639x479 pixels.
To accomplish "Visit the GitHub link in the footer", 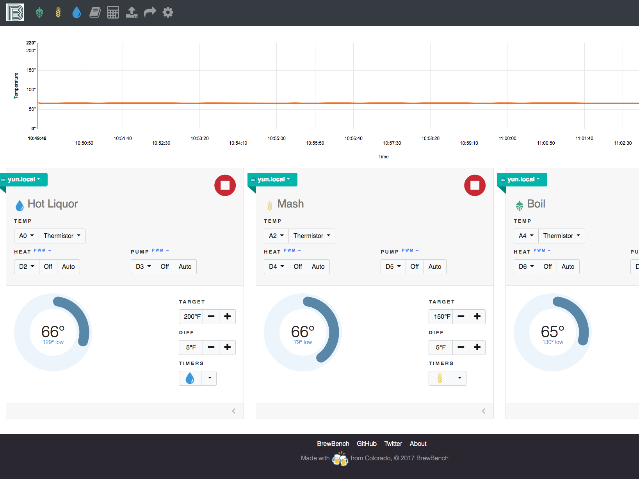I will [367, 444].
